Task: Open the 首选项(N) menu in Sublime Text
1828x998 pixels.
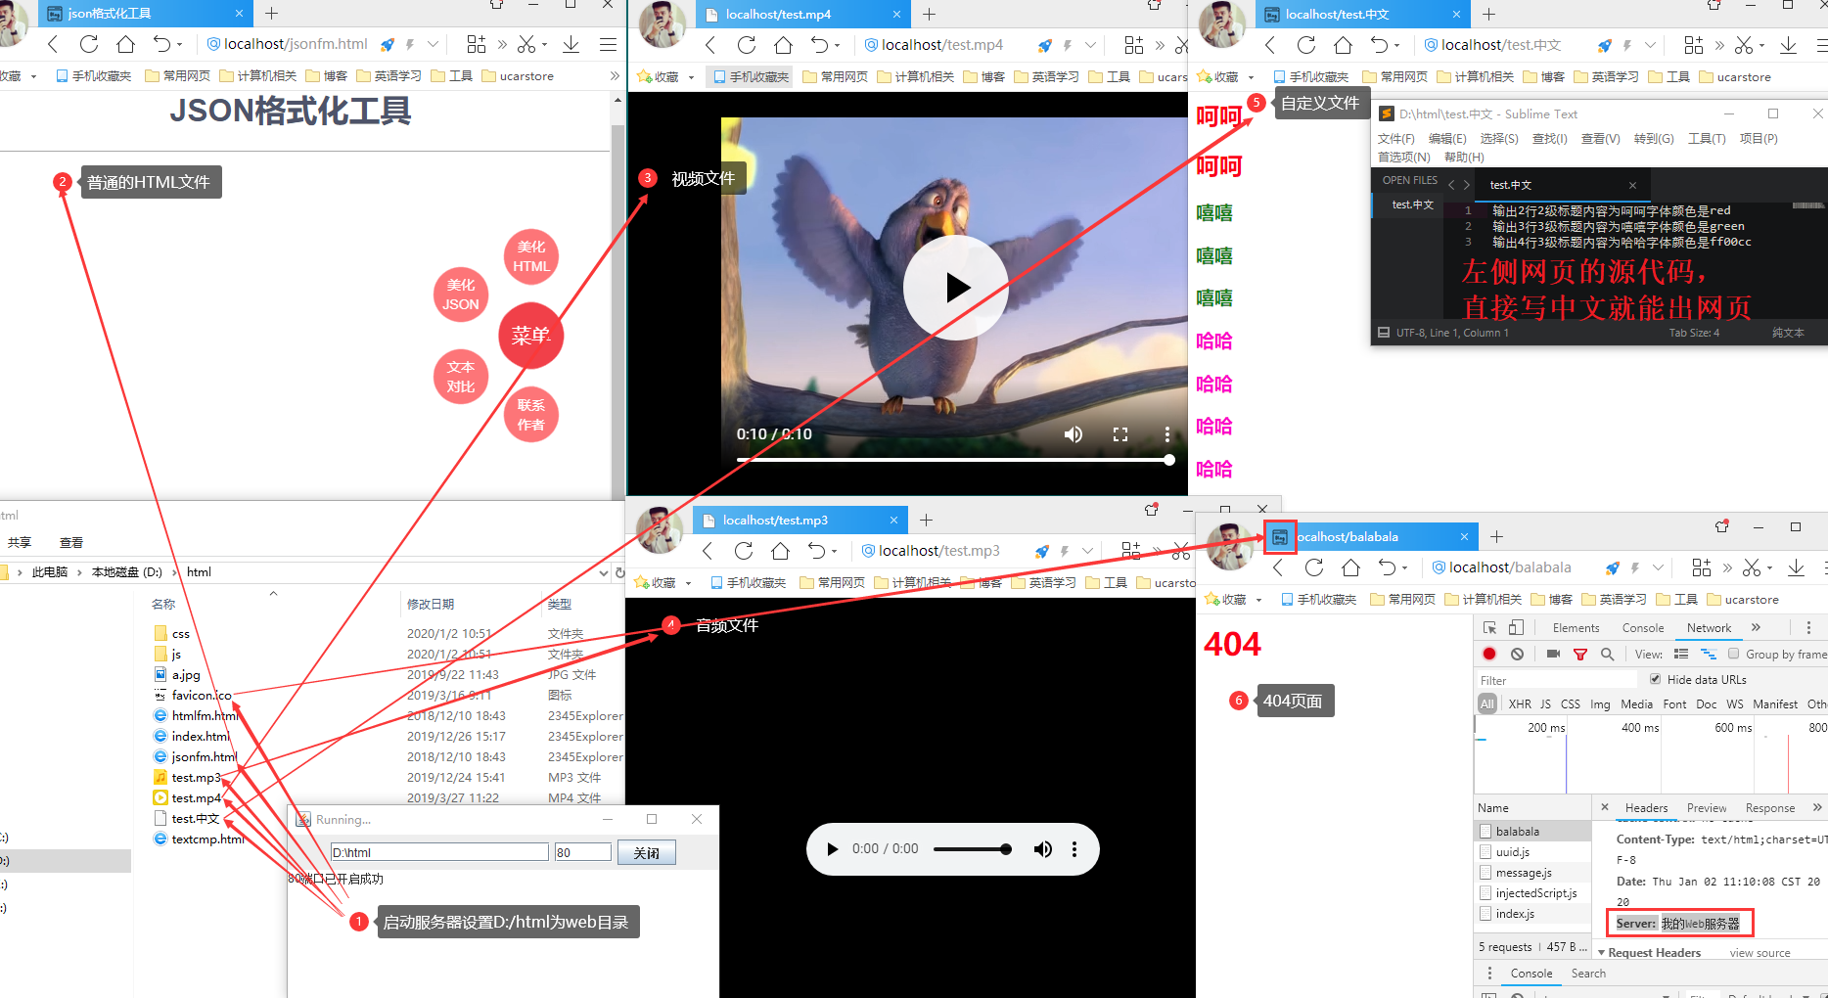Action: tap(1404, 157)
